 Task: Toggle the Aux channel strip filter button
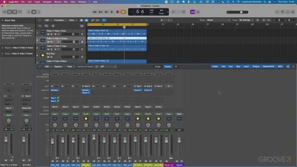[x=231, y=66]
